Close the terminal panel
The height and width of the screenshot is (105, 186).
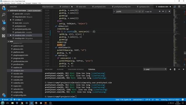183,69
